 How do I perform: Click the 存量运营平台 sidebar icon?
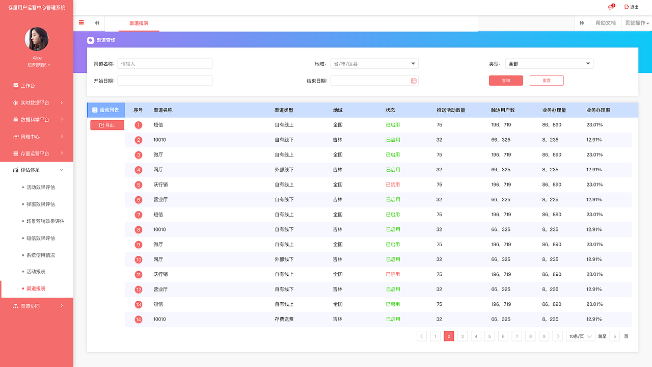point(16,153)
